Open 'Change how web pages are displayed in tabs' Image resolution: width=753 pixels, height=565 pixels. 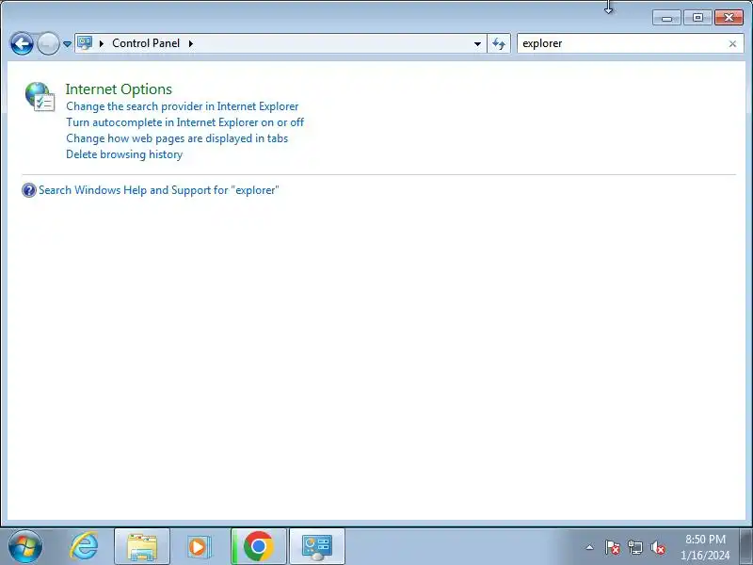[x=177, y=138]
